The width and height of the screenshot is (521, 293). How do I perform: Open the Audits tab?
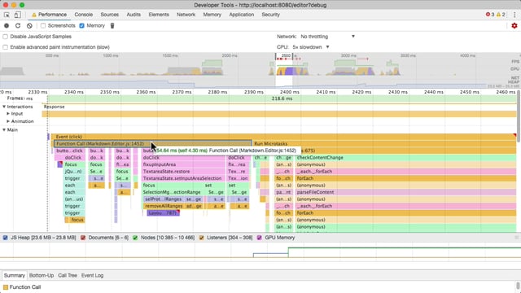134,15
